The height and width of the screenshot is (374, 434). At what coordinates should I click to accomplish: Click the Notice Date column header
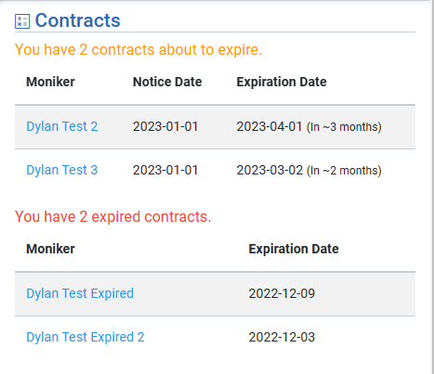coord(167,82)
